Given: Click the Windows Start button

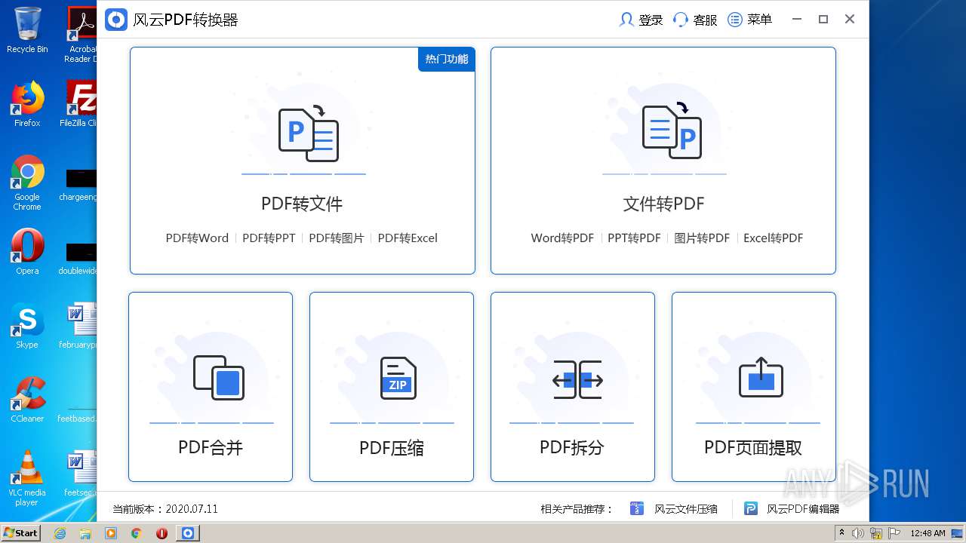Looking at the screenshot, I should 21,532.
